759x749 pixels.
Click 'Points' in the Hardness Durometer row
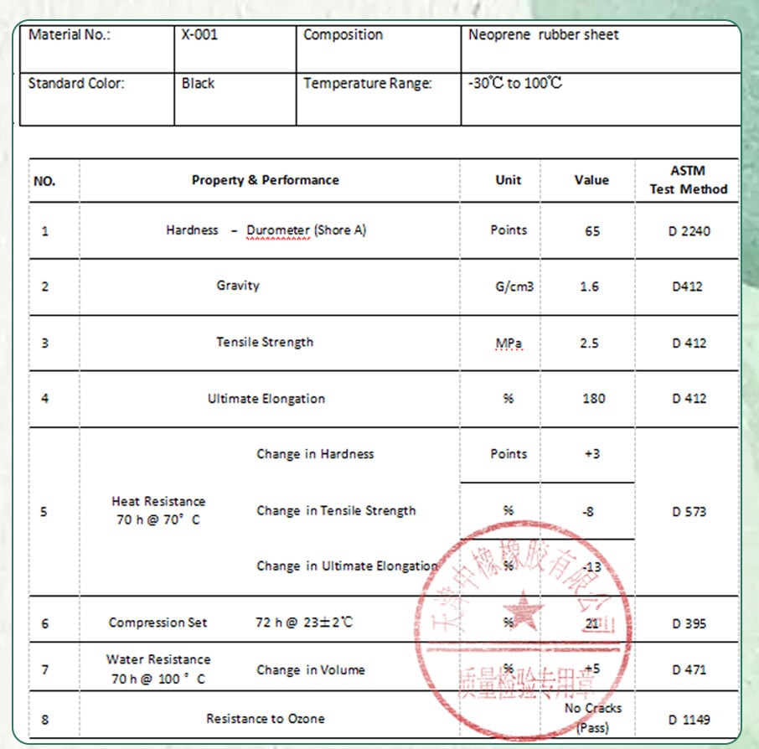(509, 230)
